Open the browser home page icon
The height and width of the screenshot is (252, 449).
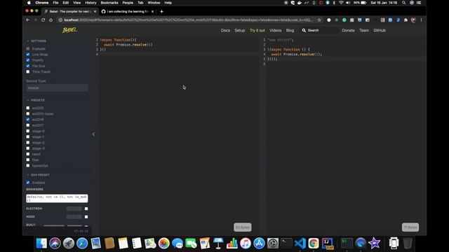click(51, 20)
